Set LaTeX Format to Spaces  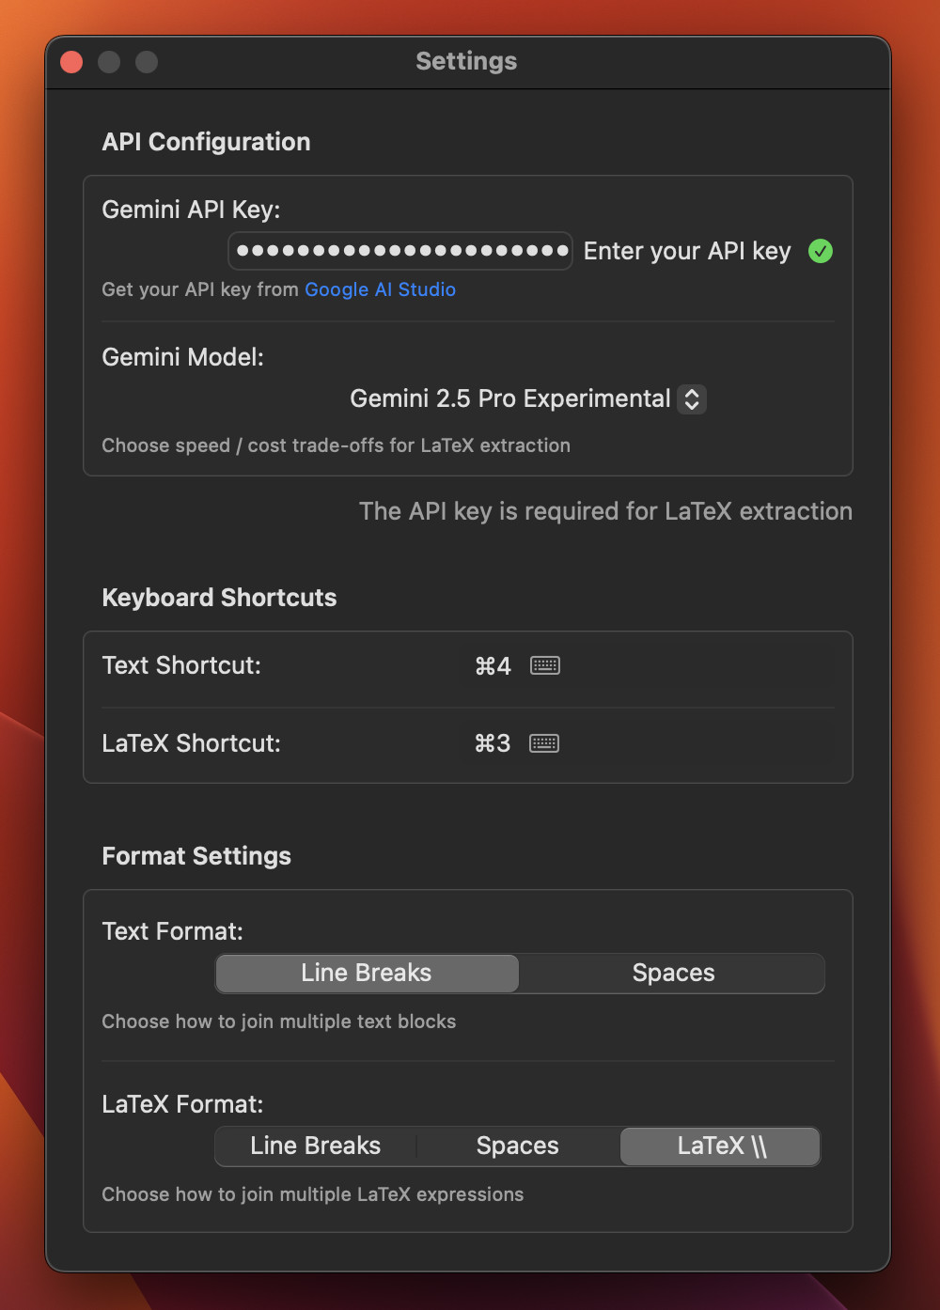coord(518,1146)
